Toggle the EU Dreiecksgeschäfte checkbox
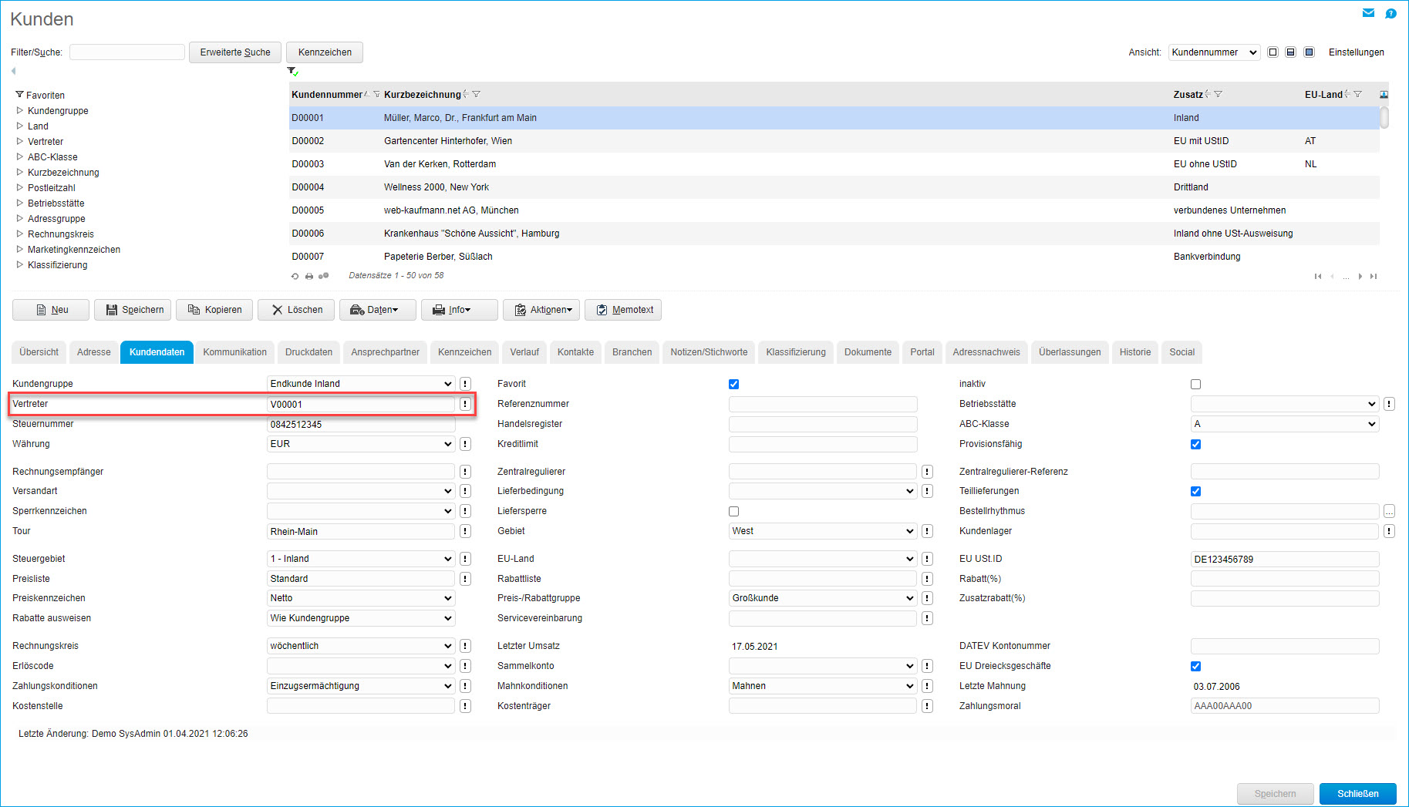 coord(1195,666)
